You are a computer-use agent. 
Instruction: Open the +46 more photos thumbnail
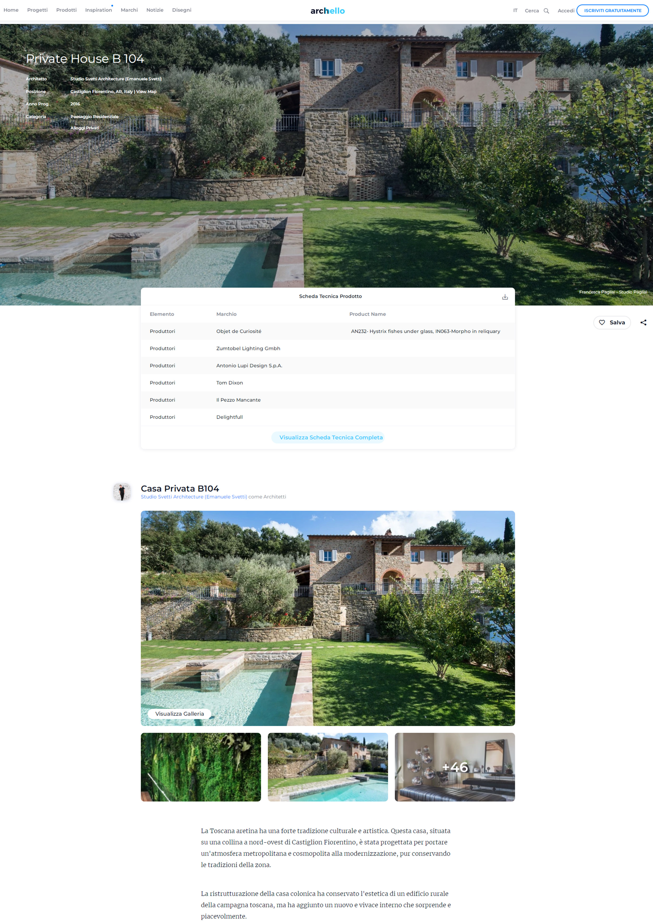tap(455, 767)
